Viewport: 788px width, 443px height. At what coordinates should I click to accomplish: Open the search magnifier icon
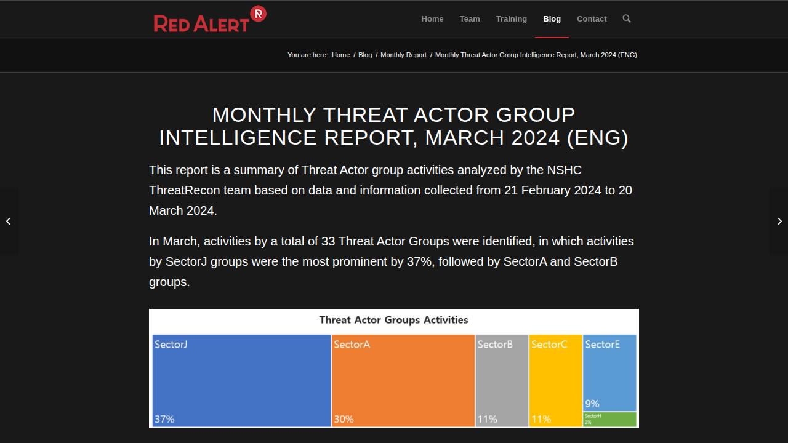click(x=627, y=18)
